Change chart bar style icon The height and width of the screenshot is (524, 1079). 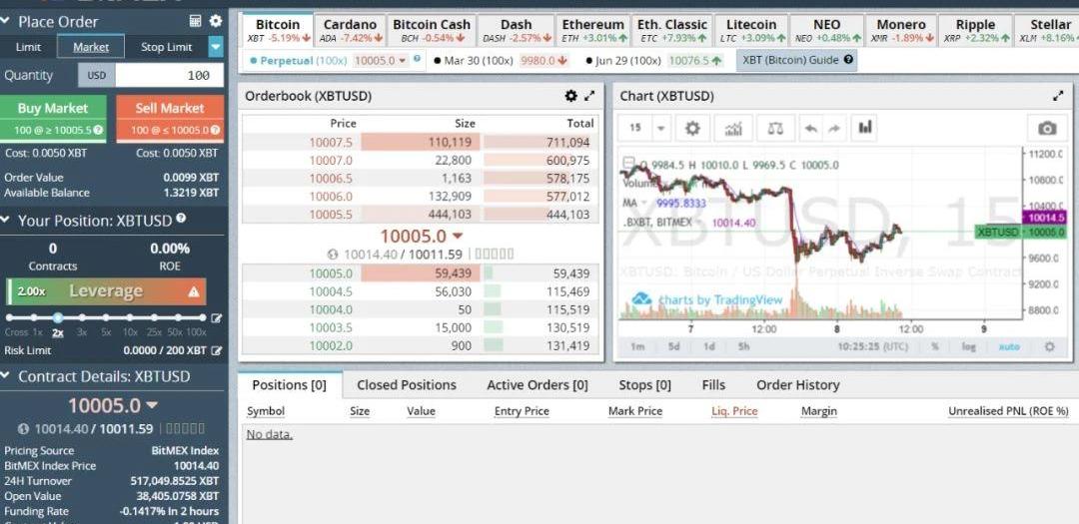(865, 128)
